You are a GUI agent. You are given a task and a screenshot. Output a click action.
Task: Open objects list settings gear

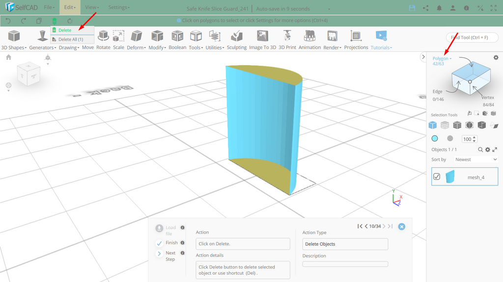click(488, 150)
